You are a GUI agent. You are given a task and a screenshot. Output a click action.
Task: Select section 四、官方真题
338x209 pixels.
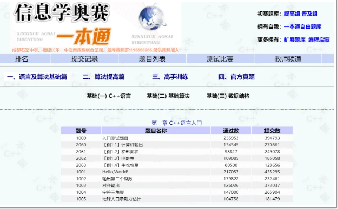coord(236,77)
